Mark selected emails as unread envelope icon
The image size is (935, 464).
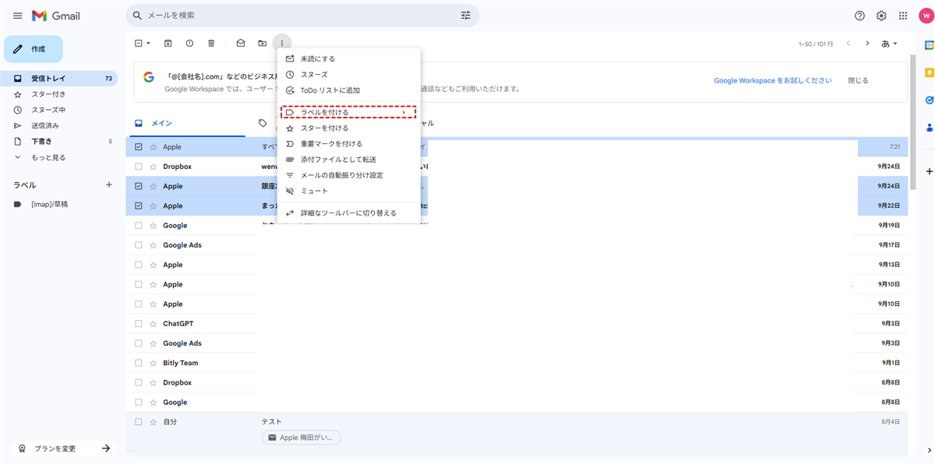click(x=241, y=44)
